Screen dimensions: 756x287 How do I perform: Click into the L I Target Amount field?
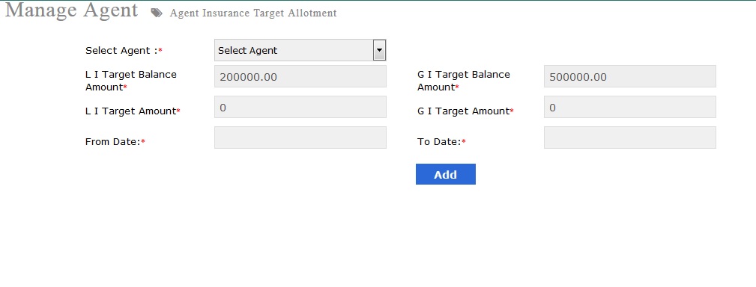point(300,107)
